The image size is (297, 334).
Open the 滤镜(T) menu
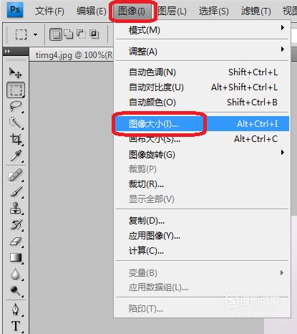tap(255, 11)
